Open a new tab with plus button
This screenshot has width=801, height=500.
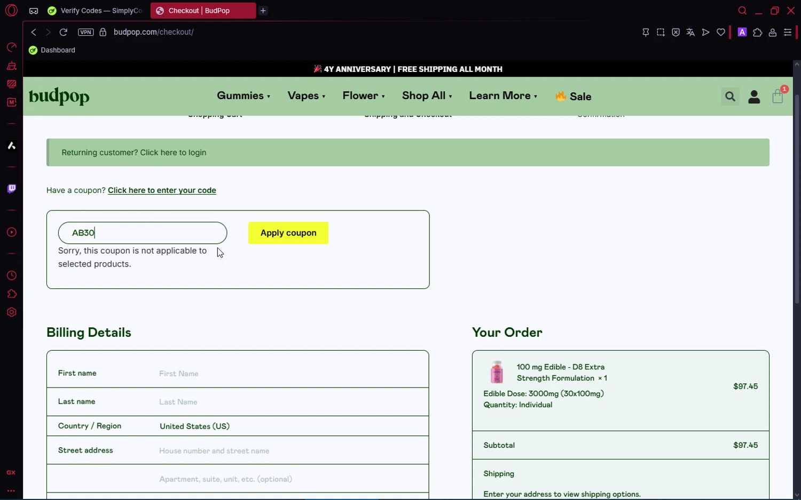(263, 11)
